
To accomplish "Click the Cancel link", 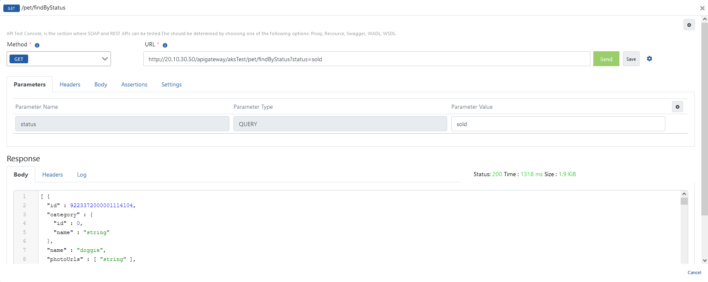I will pyautogui.click(x=694, y=272).
